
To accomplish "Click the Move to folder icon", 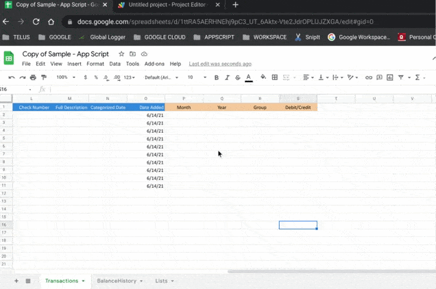I will (132, 54).
